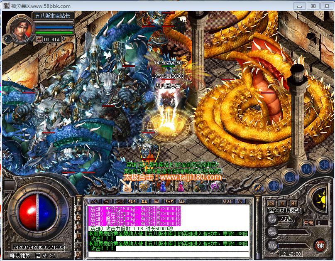Screen dimensions: 335x261
Task: Toggle the fourth chat-channel filter on chat sidebar
Action: [78, 236]
